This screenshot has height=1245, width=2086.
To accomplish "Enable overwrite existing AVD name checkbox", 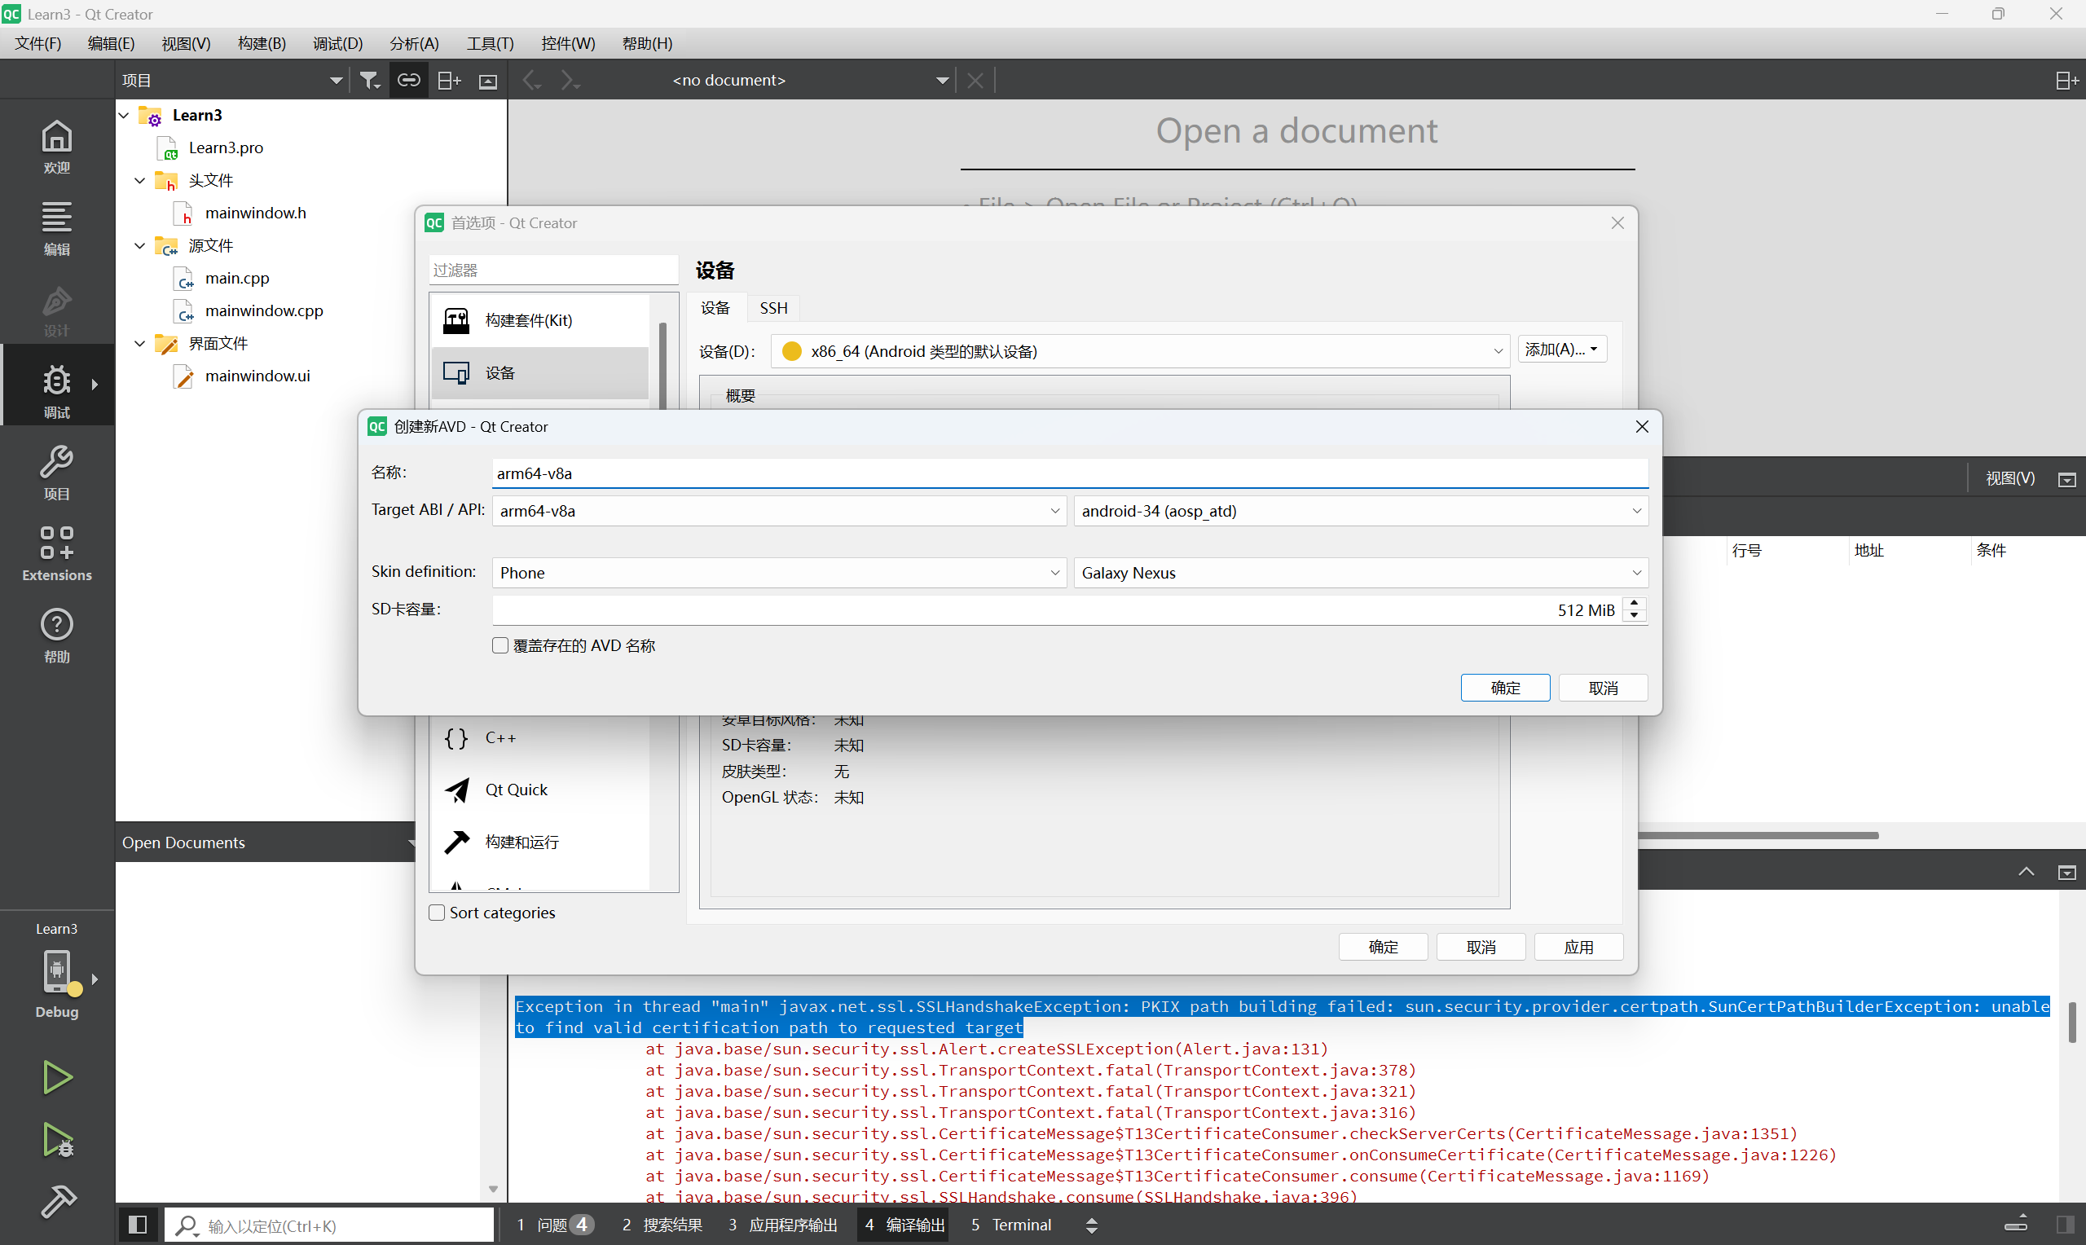I will point(499,645).
